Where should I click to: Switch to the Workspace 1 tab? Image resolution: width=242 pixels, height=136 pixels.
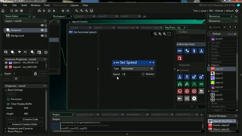[60, 16]
